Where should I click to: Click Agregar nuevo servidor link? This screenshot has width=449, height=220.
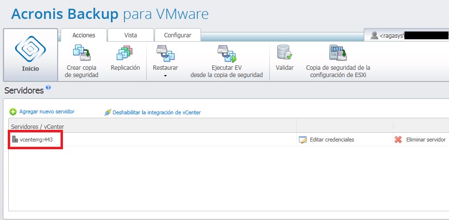(x=46, y=111)
